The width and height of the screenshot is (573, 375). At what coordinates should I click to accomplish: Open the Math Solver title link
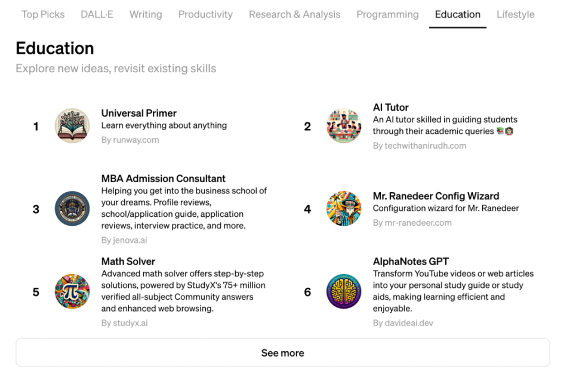point(128,262)
